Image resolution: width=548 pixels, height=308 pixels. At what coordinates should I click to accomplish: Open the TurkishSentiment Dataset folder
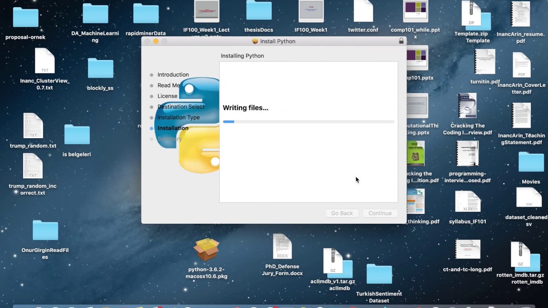379,275
